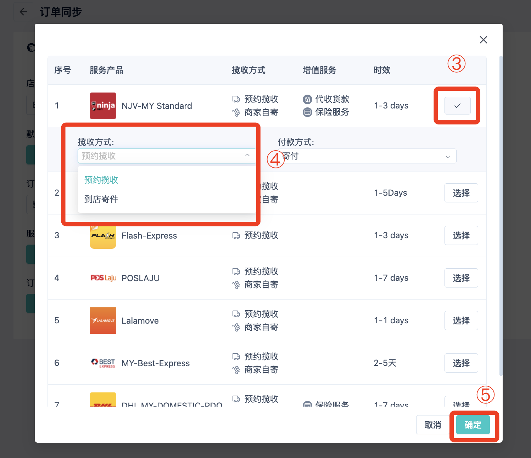Click the 商家自寄 icon in NJV-MY row
Screen dimensions: 531x458
pyautogui.click(x=236, y=112)
